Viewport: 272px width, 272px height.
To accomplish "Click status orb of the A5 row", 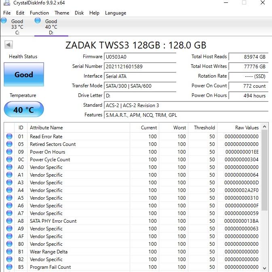I will coord(9,198).
